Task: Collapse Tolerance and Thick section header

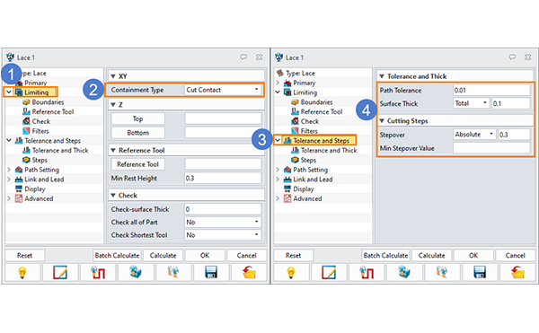Action: (x=382, y=76)
